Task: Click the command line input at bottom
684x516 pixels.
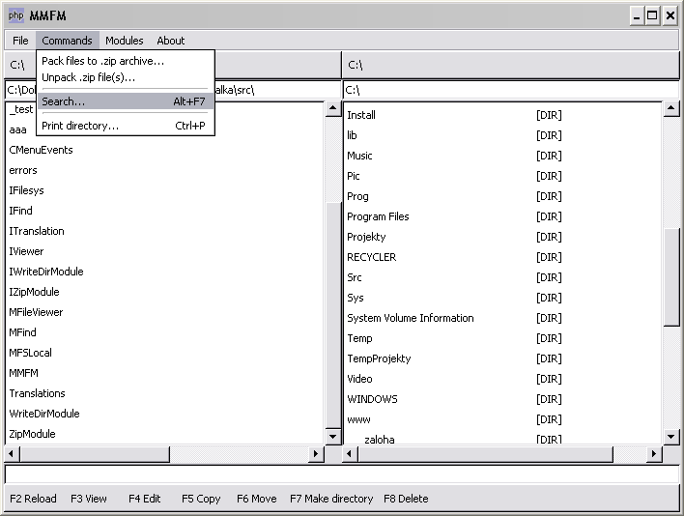Action: point(342,474)
